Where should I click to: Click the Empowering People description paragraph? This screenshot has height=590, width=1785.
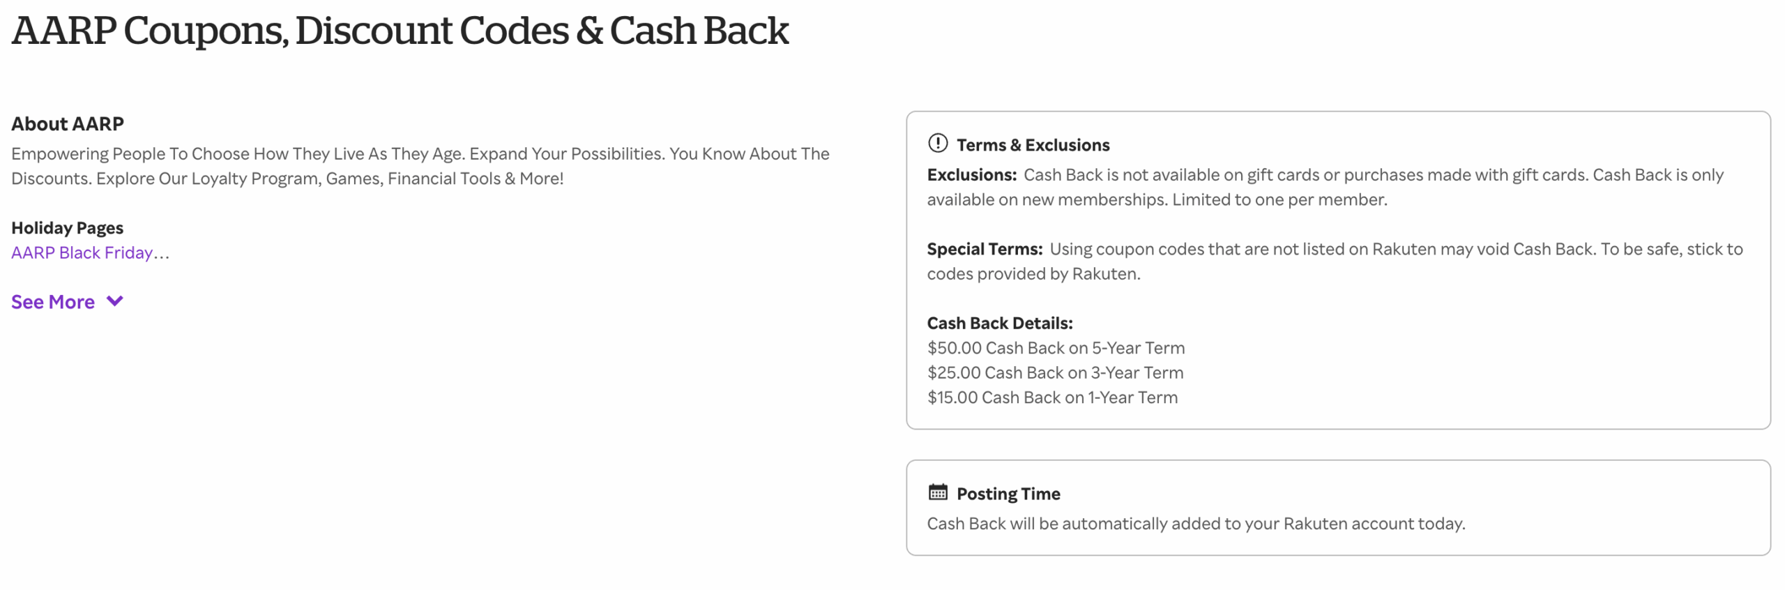(x=420, y=166)
